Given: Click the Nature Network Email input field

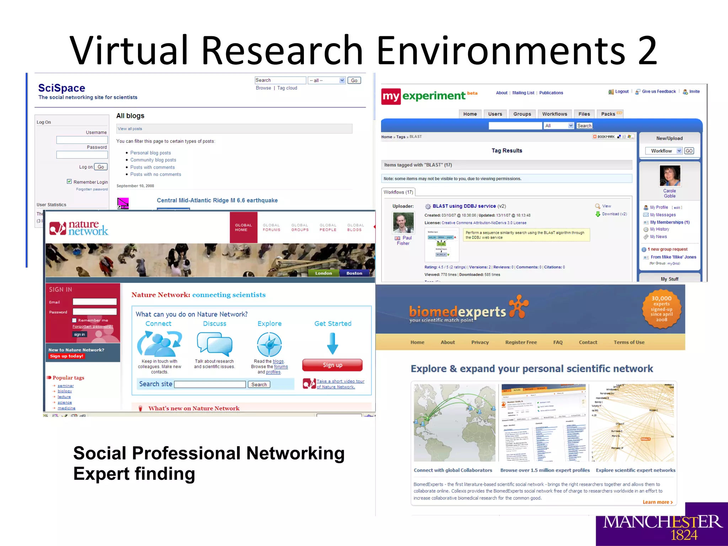Looking at the screenshot, I should pyautogui.click(x=95, y=302).
